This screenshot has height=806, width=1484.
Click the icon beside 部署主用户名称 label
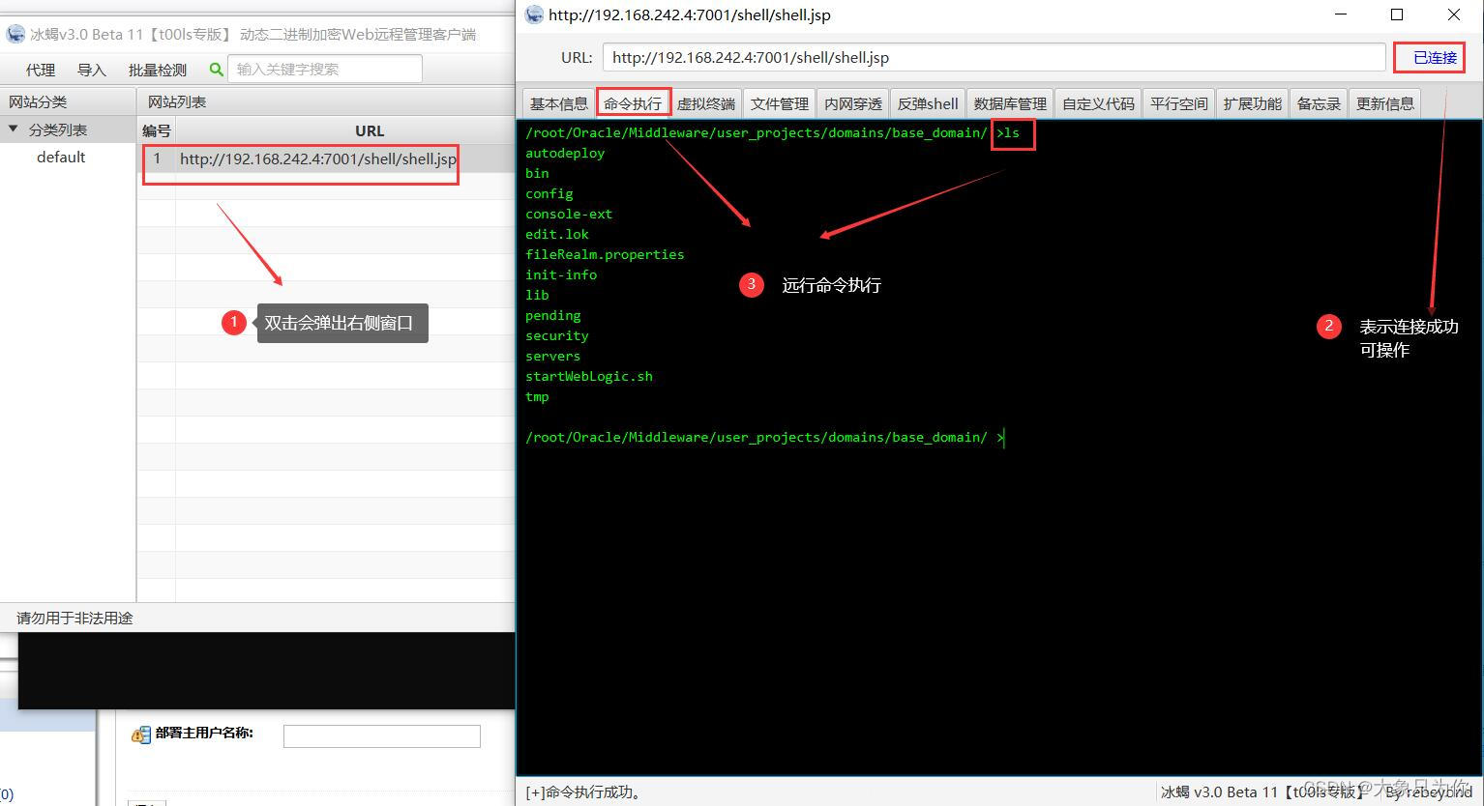tap(141, 734)
